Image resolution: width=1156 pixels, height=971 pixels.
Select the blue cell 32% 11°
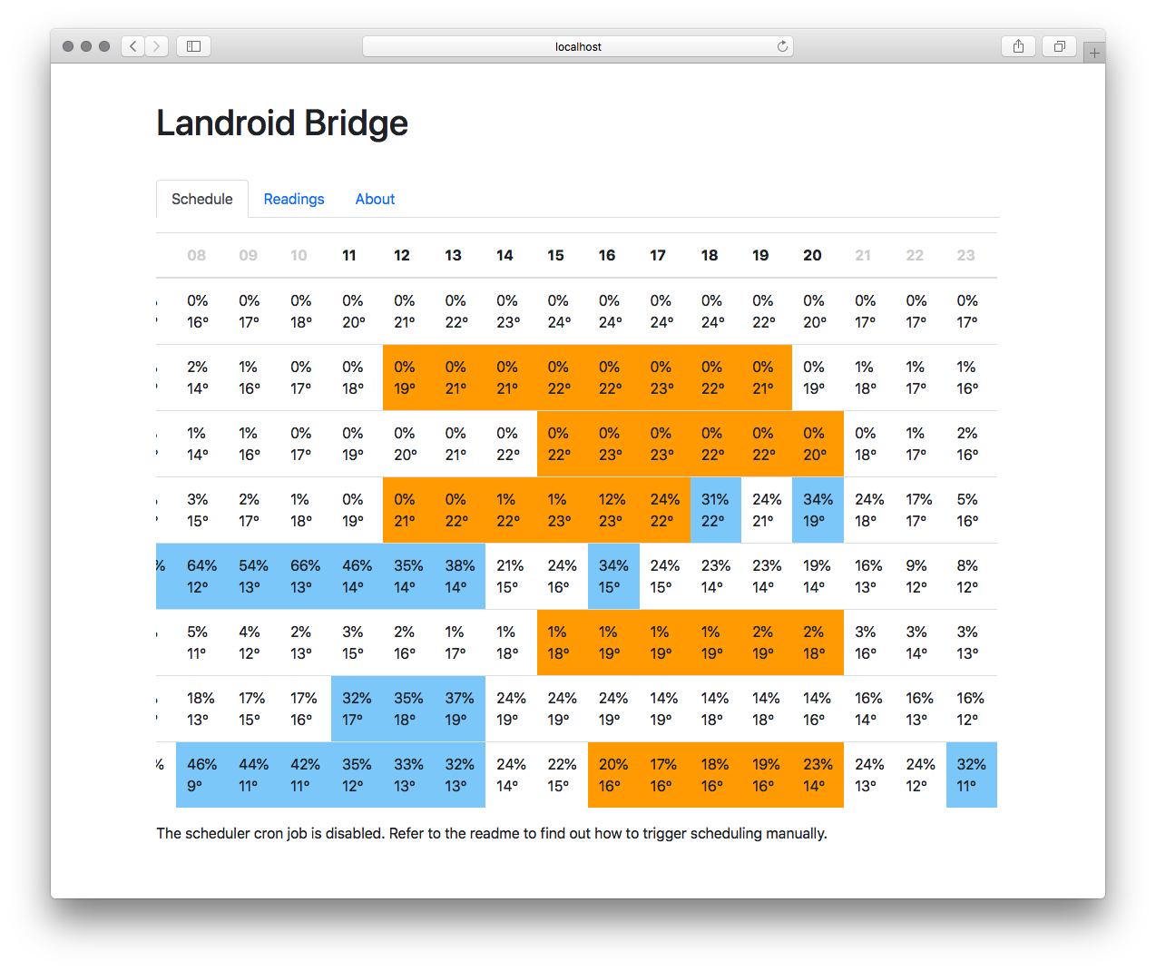click(x=972, y=775)
